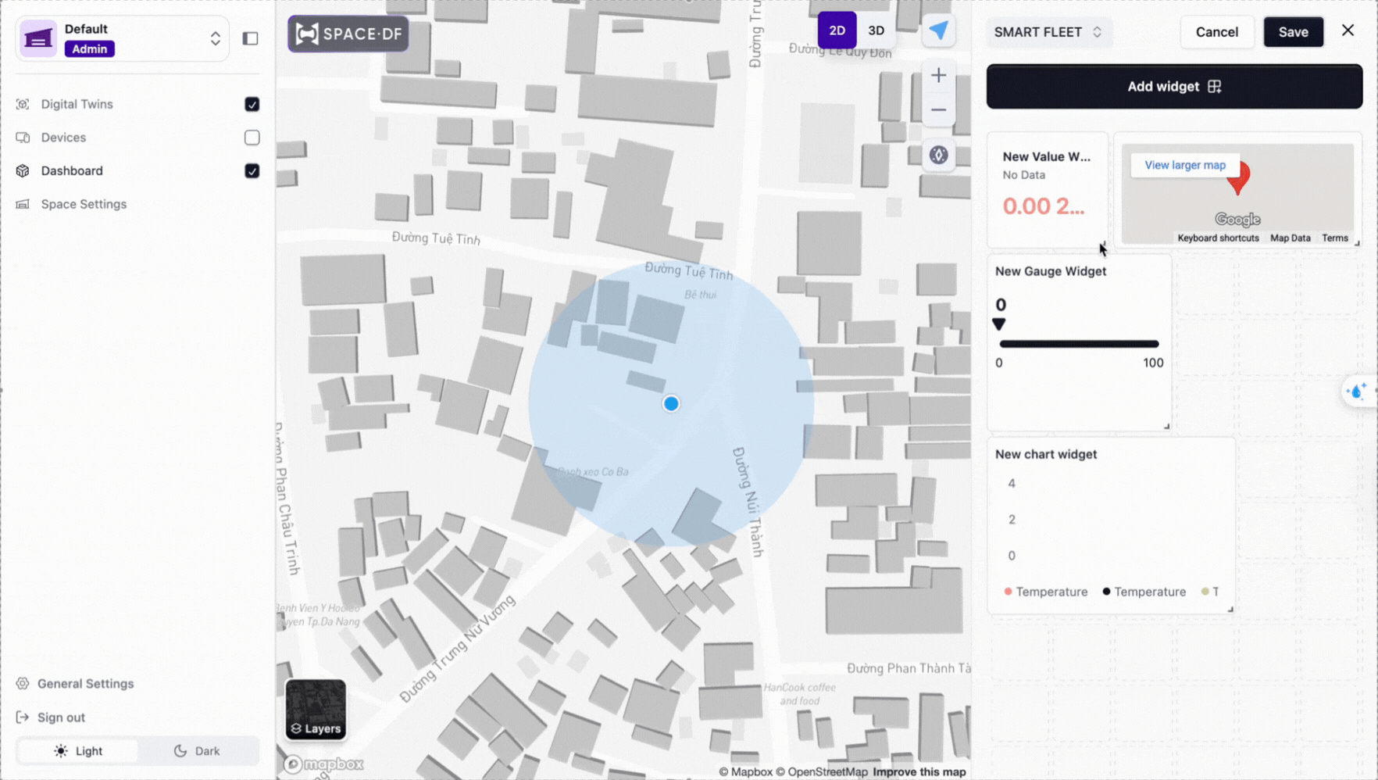Close the dashboard panel with X
1378x780 pixels.
[x=1348, y=30]
